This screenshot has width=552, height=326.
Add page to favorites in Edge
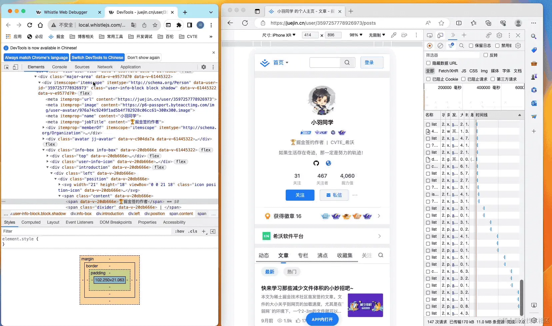(x=441, y=23)
